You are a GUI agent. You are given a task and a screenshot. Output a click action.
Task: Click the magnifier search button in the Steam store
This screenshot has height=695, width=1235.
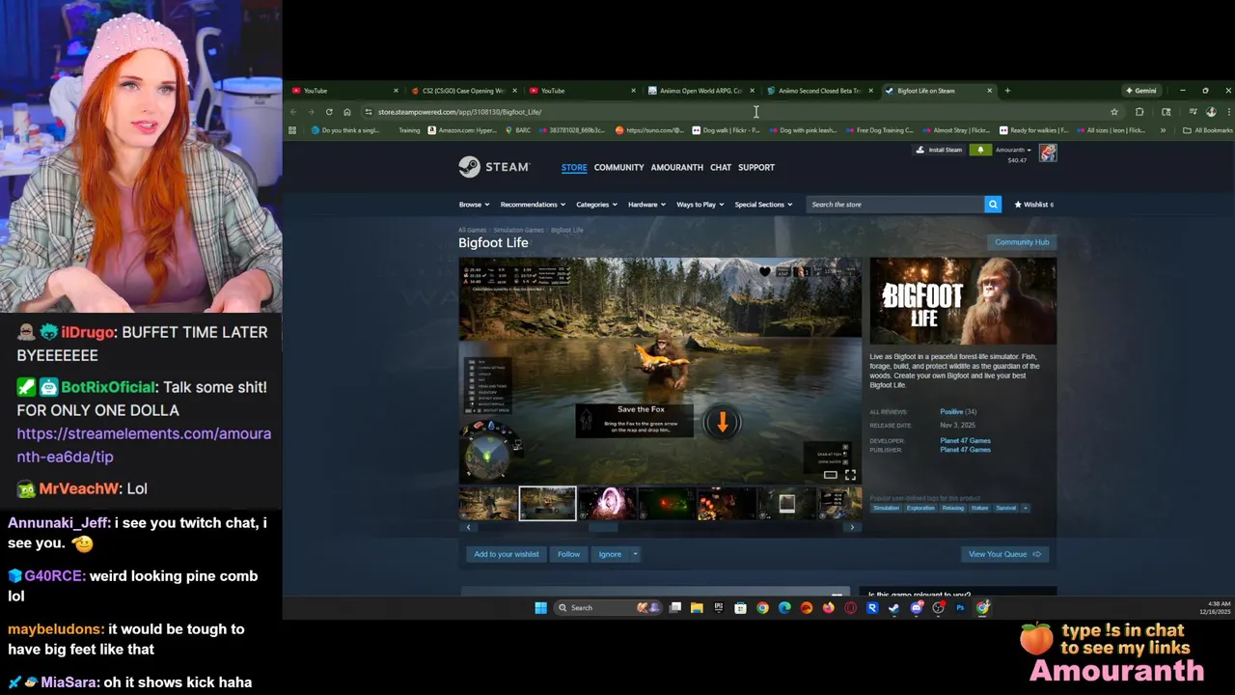(993, 205)
